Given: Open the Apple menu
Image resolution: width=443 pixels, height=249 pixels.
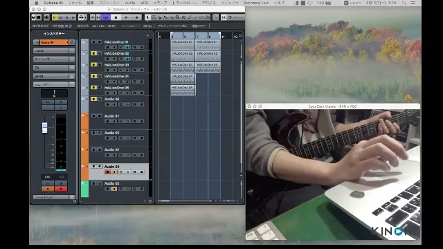Looking at the screenshot, I should point(36,3).
